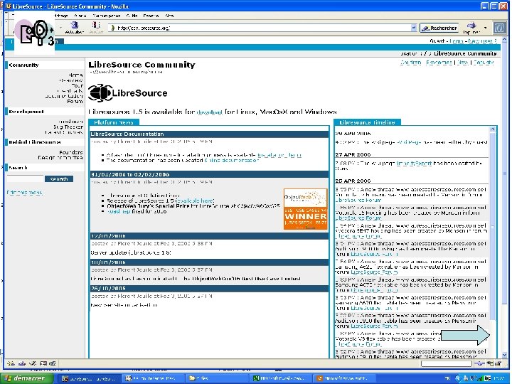The height and width of the screenshot is (384, 512).
Task: Open the Properties link
Action: point(439,62)
